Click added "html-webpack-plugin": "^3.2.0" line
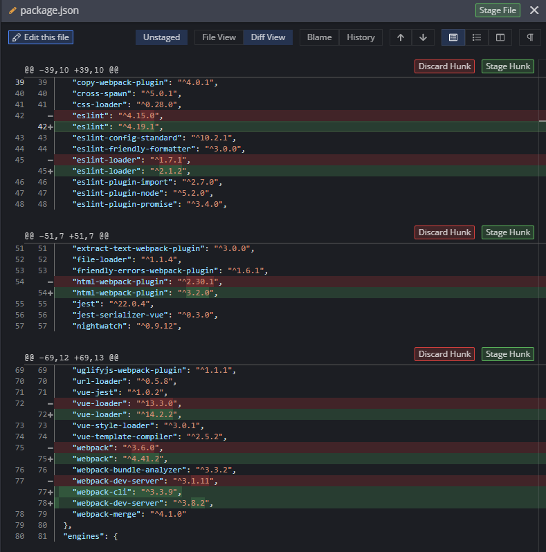Viewport: 546px width, 552px height. point(300,293)
